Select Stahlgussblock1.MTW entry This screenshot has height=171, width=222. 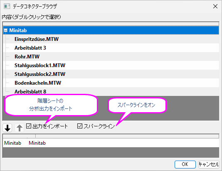(x=40, y=65)
